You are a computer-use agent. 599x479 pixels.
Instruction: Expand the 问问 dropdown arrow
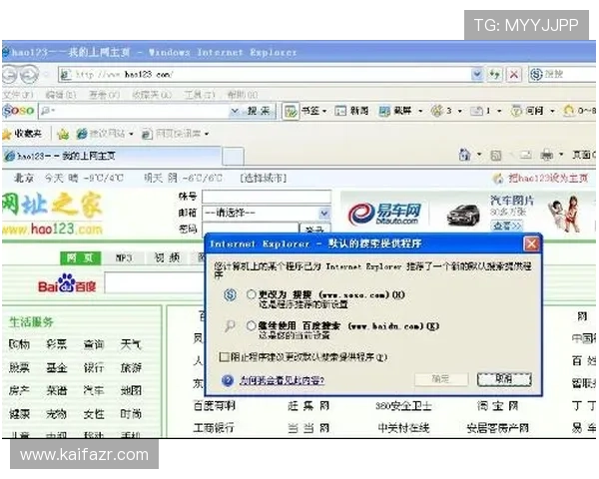[x=552, y=112]
